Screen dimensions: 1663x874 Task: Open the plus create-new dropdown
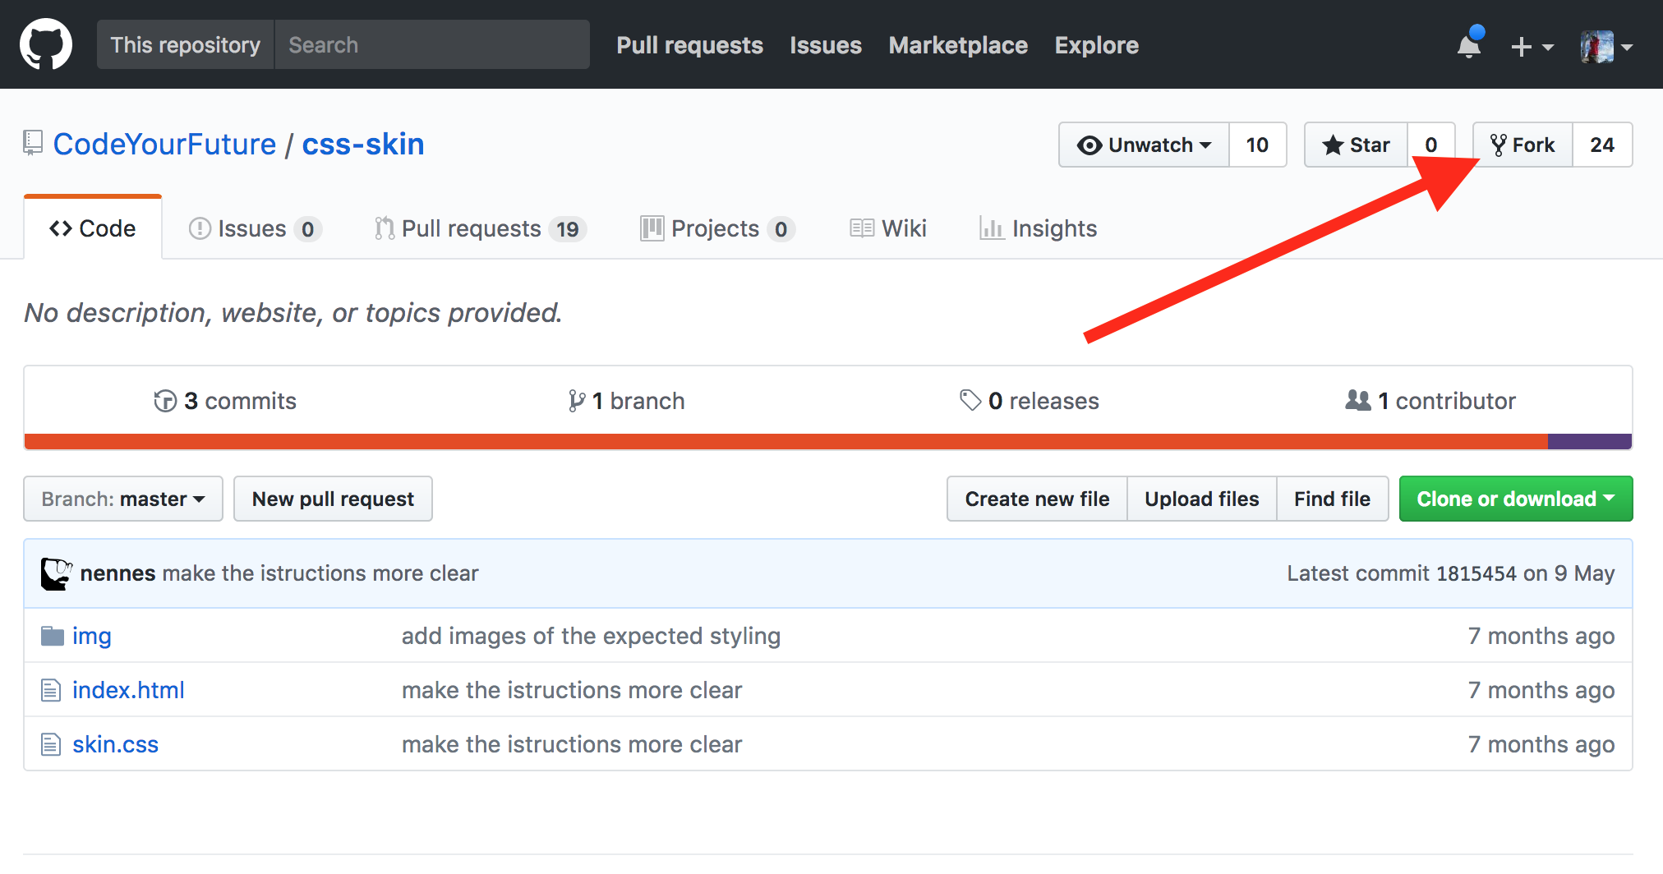1532,47
